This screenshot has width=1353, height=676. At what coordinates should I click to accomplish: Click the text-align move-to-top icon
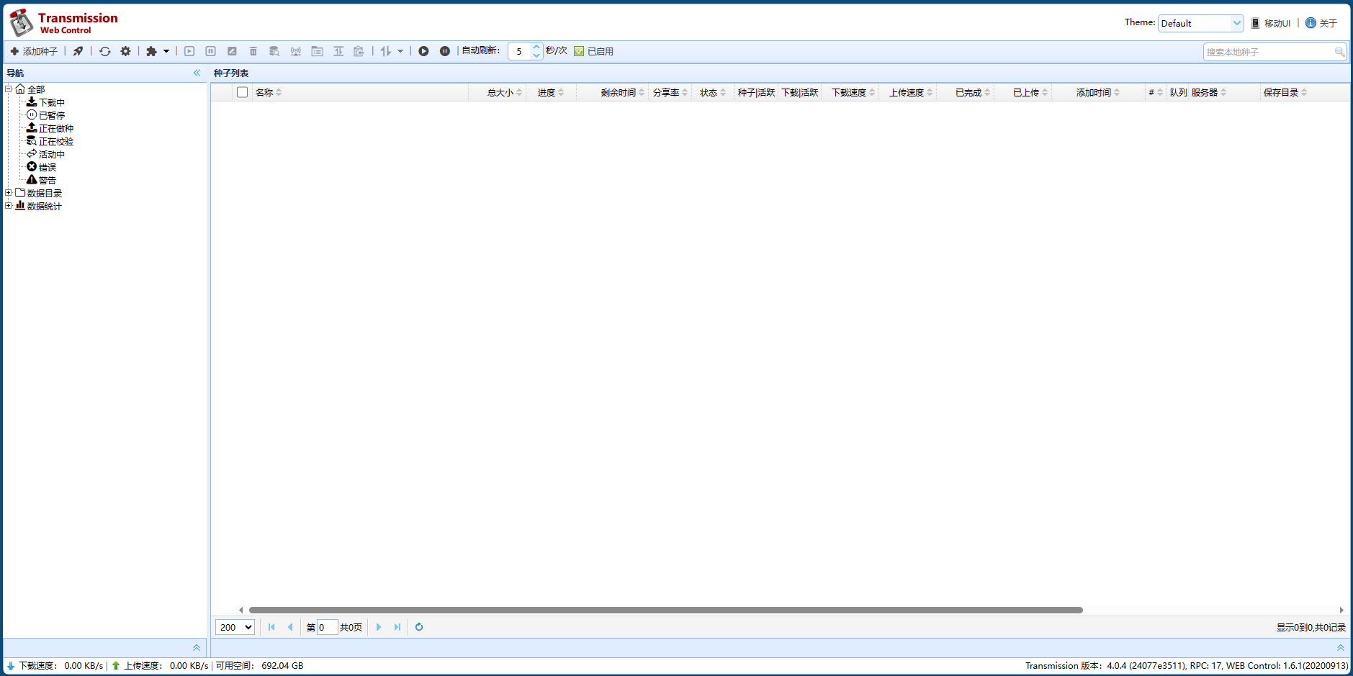[x=338, y=51]
